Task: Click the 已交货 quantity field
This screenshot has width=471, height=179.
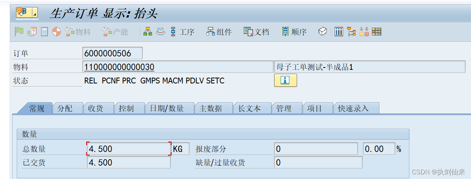Action: 129,162
